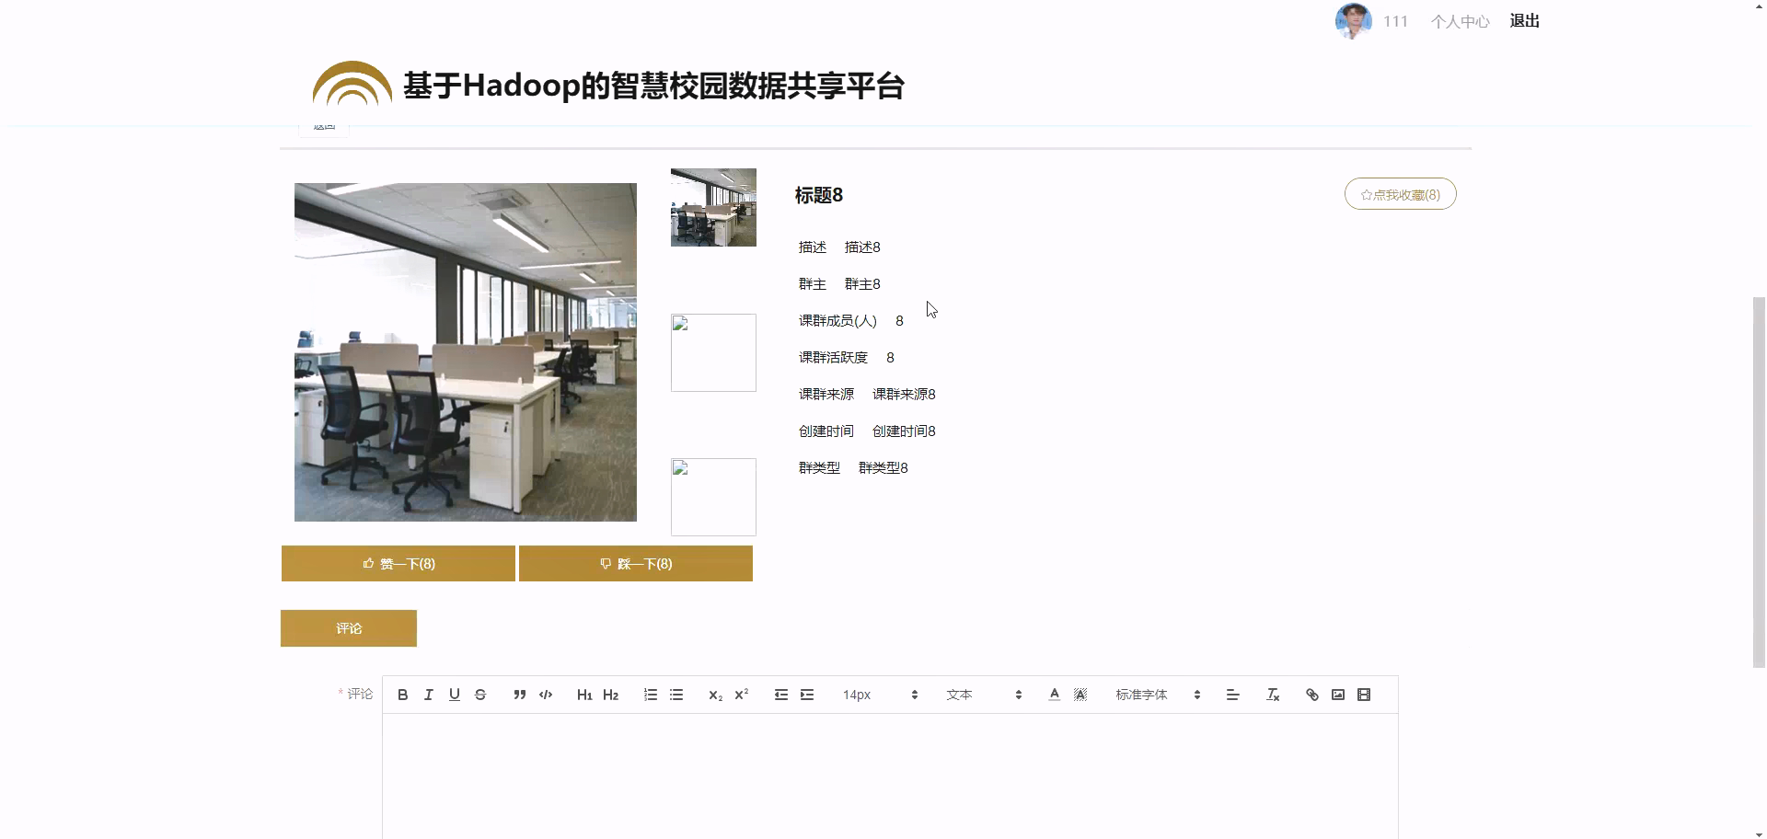Insert a hyperlink in the comment

(1312, 695)
